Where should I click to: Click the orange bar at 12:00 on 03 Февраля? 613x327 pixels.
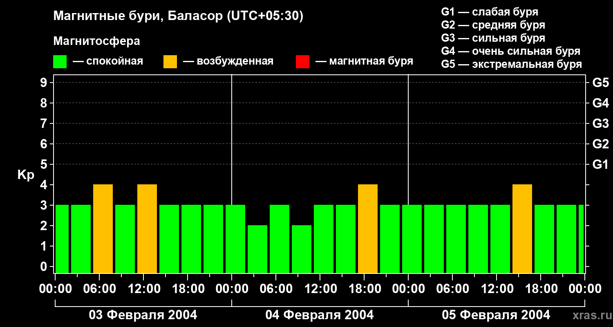(x=147, y=229)
